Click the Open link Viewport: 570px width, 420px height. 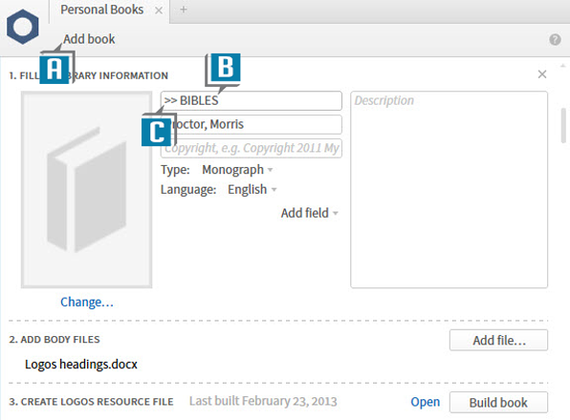[x=425, y=402]
